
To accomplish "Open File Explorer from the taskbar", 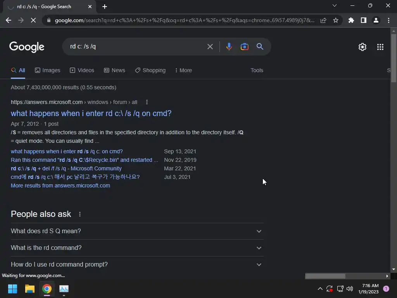I will click(29, 289).
